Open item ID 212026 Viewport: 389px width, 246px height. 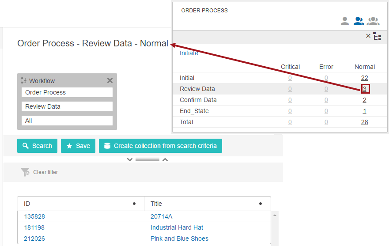34,238
